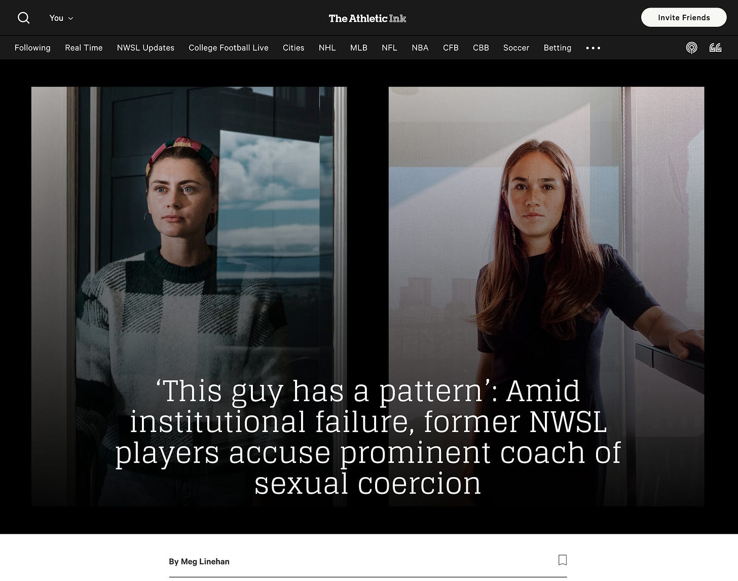738x581 pixels.
Task: Show more sections via three-dot menu
Action: (593, 48)
